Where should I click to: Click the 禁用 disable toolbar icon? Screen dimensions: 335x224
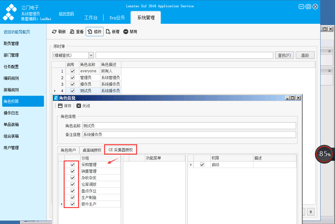(x=126, y=32)
